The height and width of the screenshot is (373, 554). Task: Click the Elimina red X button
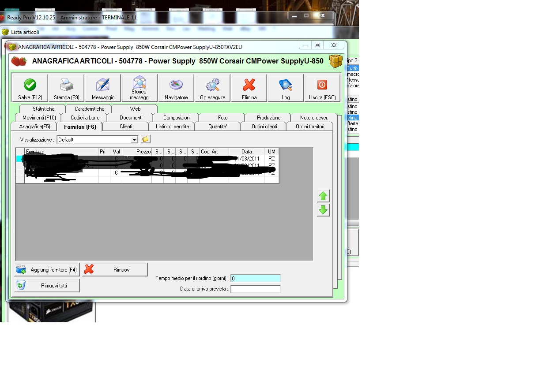tap(249, 88)
